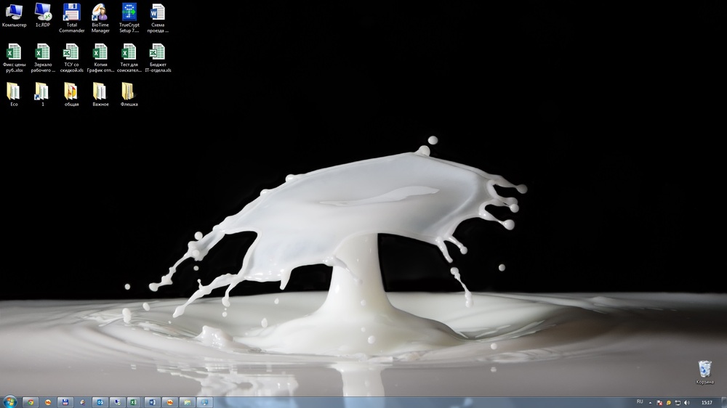
Task: Select the ТСУ со скидкой.xls spreadsheet
Action: (x=71, y=52)
